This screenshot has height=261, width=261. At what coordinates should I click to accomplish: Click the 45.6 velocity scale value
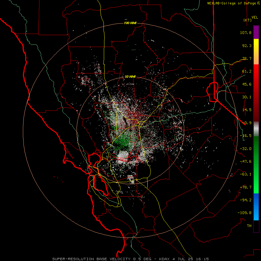point(247,84)
